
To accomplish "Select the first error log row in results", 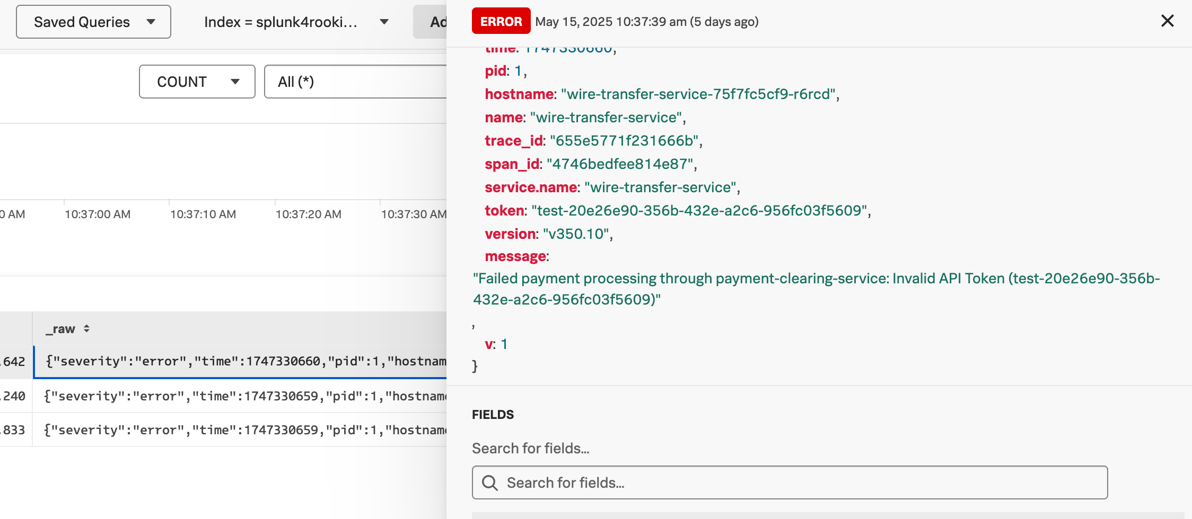I will pyautogui.click(x=239, y=361).
